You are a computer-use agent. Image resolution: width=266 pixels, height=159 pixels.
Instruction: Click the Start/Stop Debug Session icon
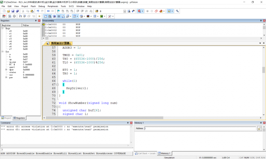139,11
